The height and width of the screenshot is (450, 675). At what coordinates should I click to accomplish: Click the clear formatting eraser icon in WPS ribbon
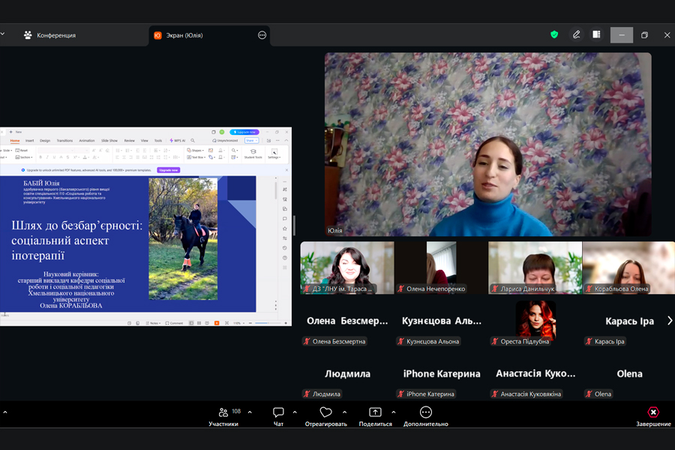click(107, 150)
